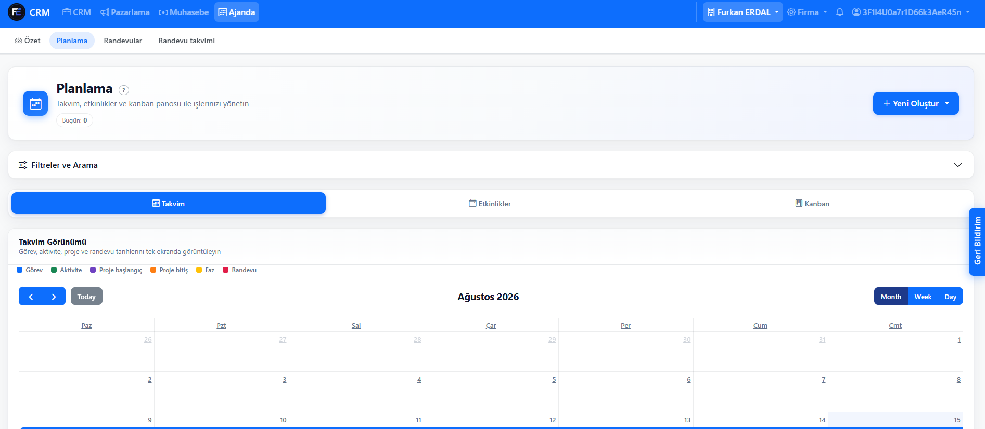Expand the Filtreler ve Arama panel
The height and width of the screenshot is (429, 985).
pyautogui.click(x=491, y=165)
